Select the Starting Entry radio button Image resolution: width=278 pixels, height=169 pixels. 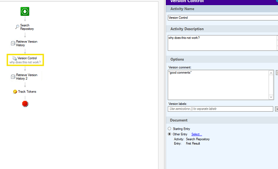170,129
